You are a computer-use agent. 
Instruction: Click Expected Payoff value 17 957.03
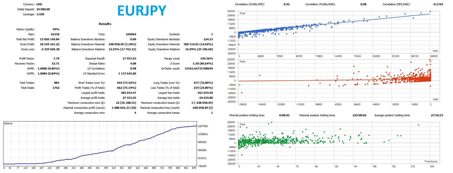click(x=129, y=58)
